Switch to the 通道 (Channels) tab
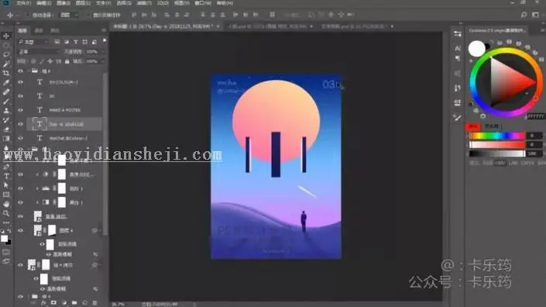Image resolution: width=546 pixels, height=307 pixels. click(39, 31)
